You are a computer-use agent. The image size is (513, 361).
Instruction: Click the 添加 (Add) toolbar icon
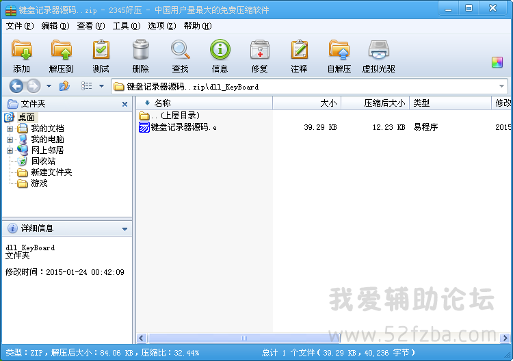[22, 50]
